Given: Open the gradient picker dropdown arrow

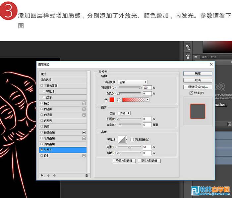Looking at the screenshot, I should pos(147,100).
